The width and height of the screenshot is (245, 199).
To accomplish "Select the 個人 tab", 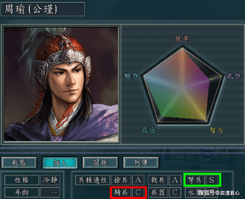I will [60, 163].
